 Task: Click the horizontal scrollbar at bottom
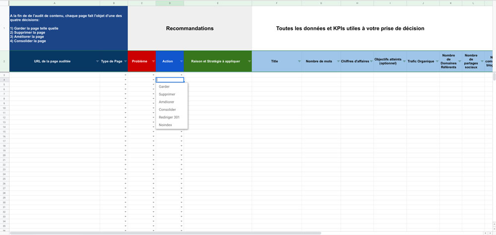click(x=165, y=233)
